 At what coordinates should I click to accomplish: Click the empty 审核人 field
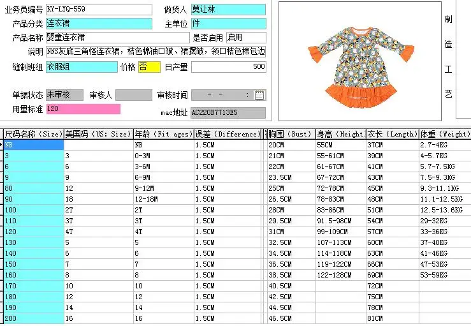coord(134,95)
